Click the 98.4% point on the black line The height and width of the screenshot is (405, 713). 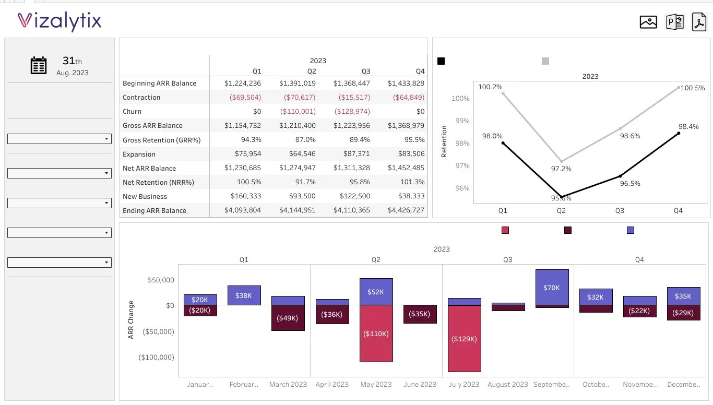679,133
